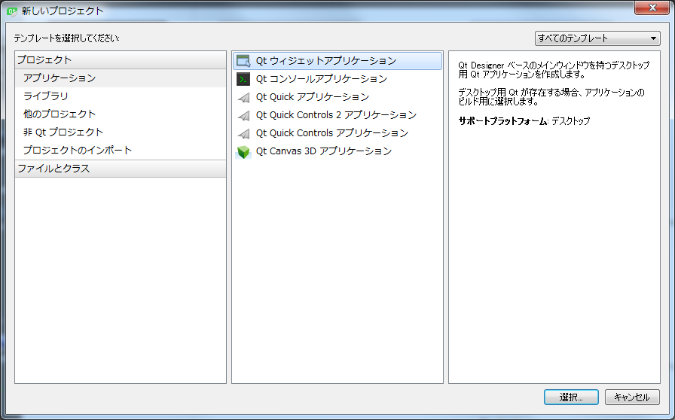Click the Qt コンソールアプリケーション terminal icon
675x420 pixels.
[x=243, y=79]
